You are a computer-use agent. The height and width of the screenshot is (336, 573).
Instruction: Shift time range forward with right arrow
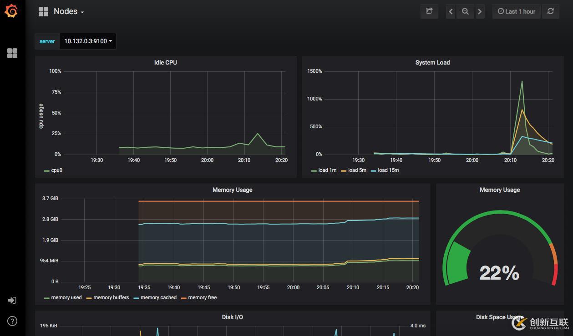pos(480,11)
